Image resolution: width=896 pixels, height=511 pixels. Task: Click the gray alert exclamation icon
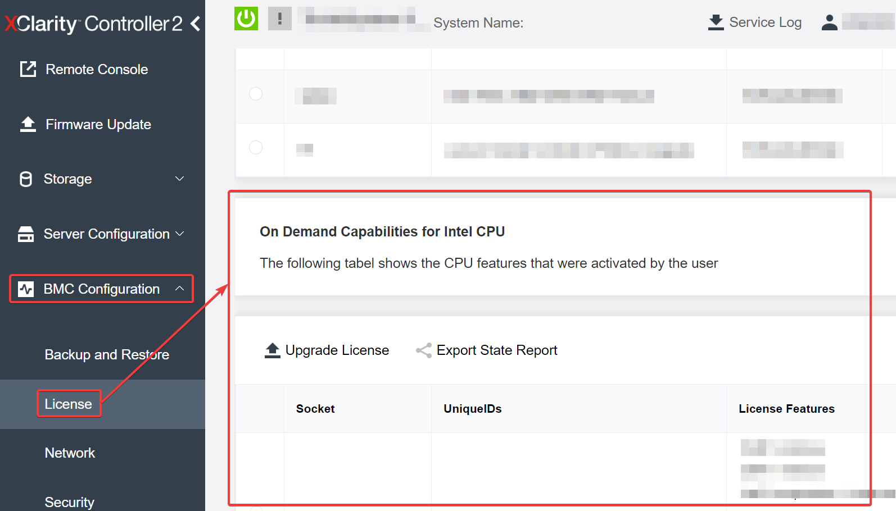pyautogui.click(x=279, y=19)
